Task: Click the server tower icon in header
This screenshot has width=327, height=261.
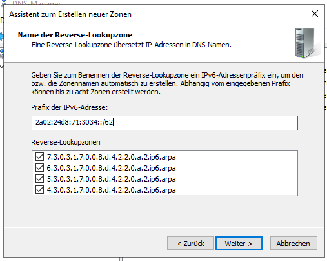Action: [x=308, y=43]
